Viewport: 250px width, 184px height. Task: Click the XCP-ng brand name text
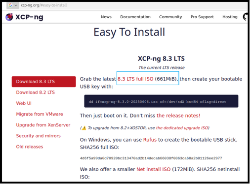pyautogui.click(x=29, y=17)
